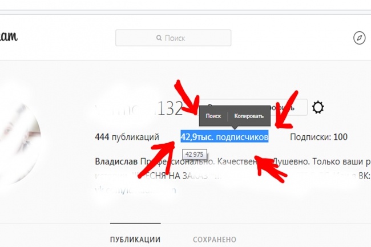The height and width of the screenshot is (247, 371).
Task: Click the 42 975 exact count tooltip
Action: (x=195, y=155)
